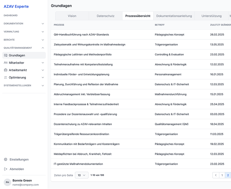Select the Prozessübersicht tab
Image resolution: width=231 pixels, height=189 pixels.
(x=138, y=16)
